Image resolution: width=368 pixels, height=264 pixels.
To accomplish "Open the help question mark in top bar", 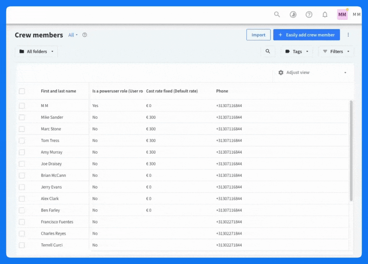I will (x=309, y=15).
